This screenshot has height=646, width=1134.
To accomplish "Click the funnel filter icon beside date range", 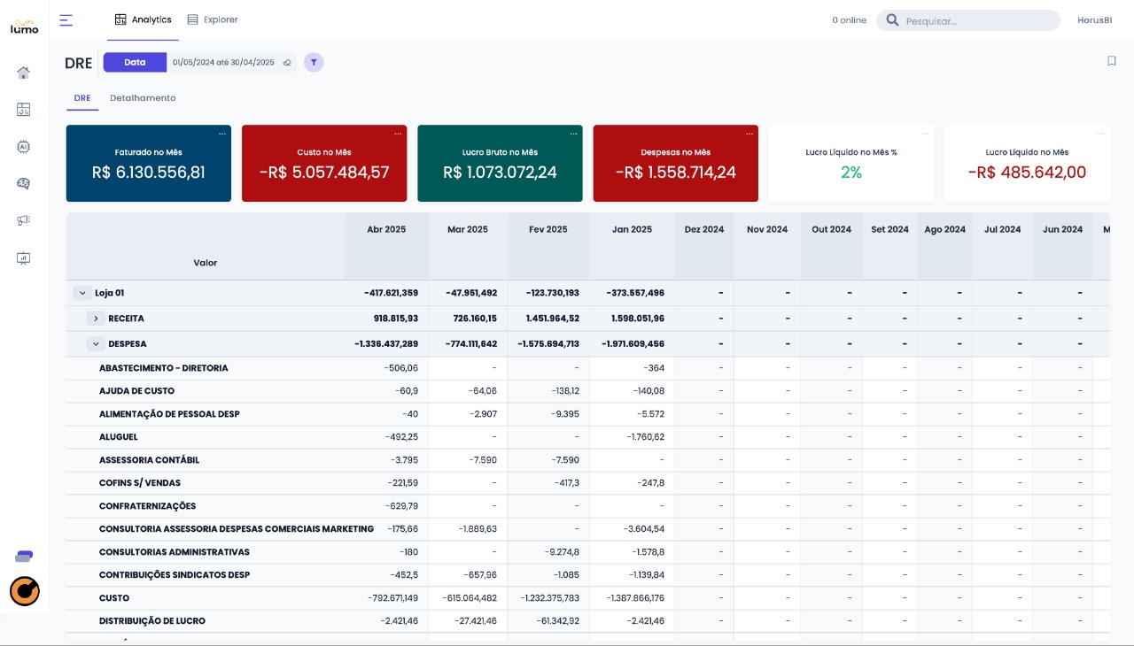I will 314,62.
